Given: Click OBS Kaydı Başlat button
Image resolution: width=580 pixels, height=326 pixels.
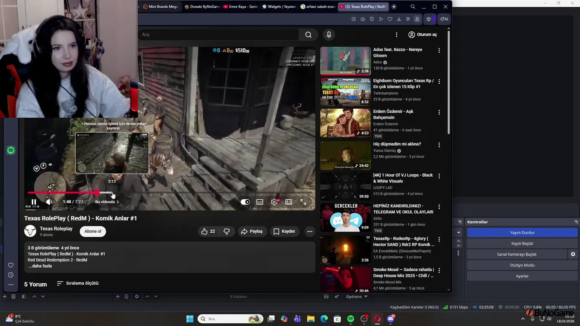Looking at the screenshot, I should [522, 243].
